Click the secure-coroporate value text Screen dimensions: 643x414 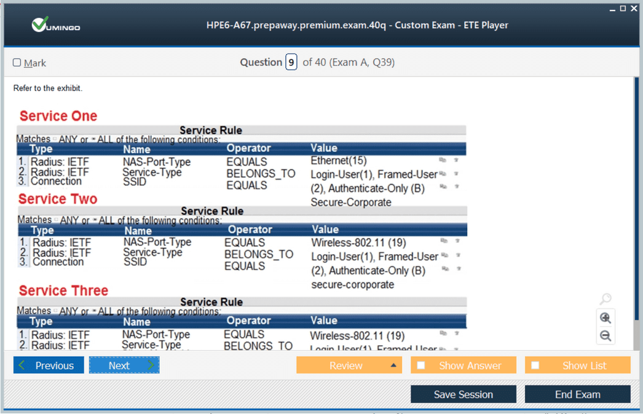[353, 284]
